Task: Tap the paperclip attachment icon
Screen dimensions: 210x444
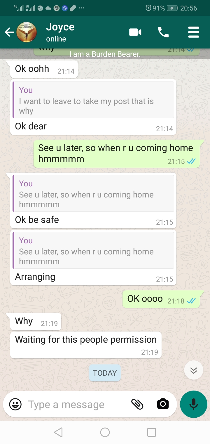Action: pos(137,404)
